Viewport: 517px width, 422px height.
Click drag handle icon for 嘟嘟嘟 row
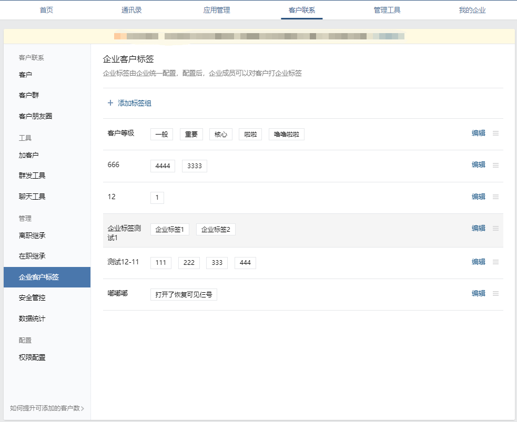495,293
